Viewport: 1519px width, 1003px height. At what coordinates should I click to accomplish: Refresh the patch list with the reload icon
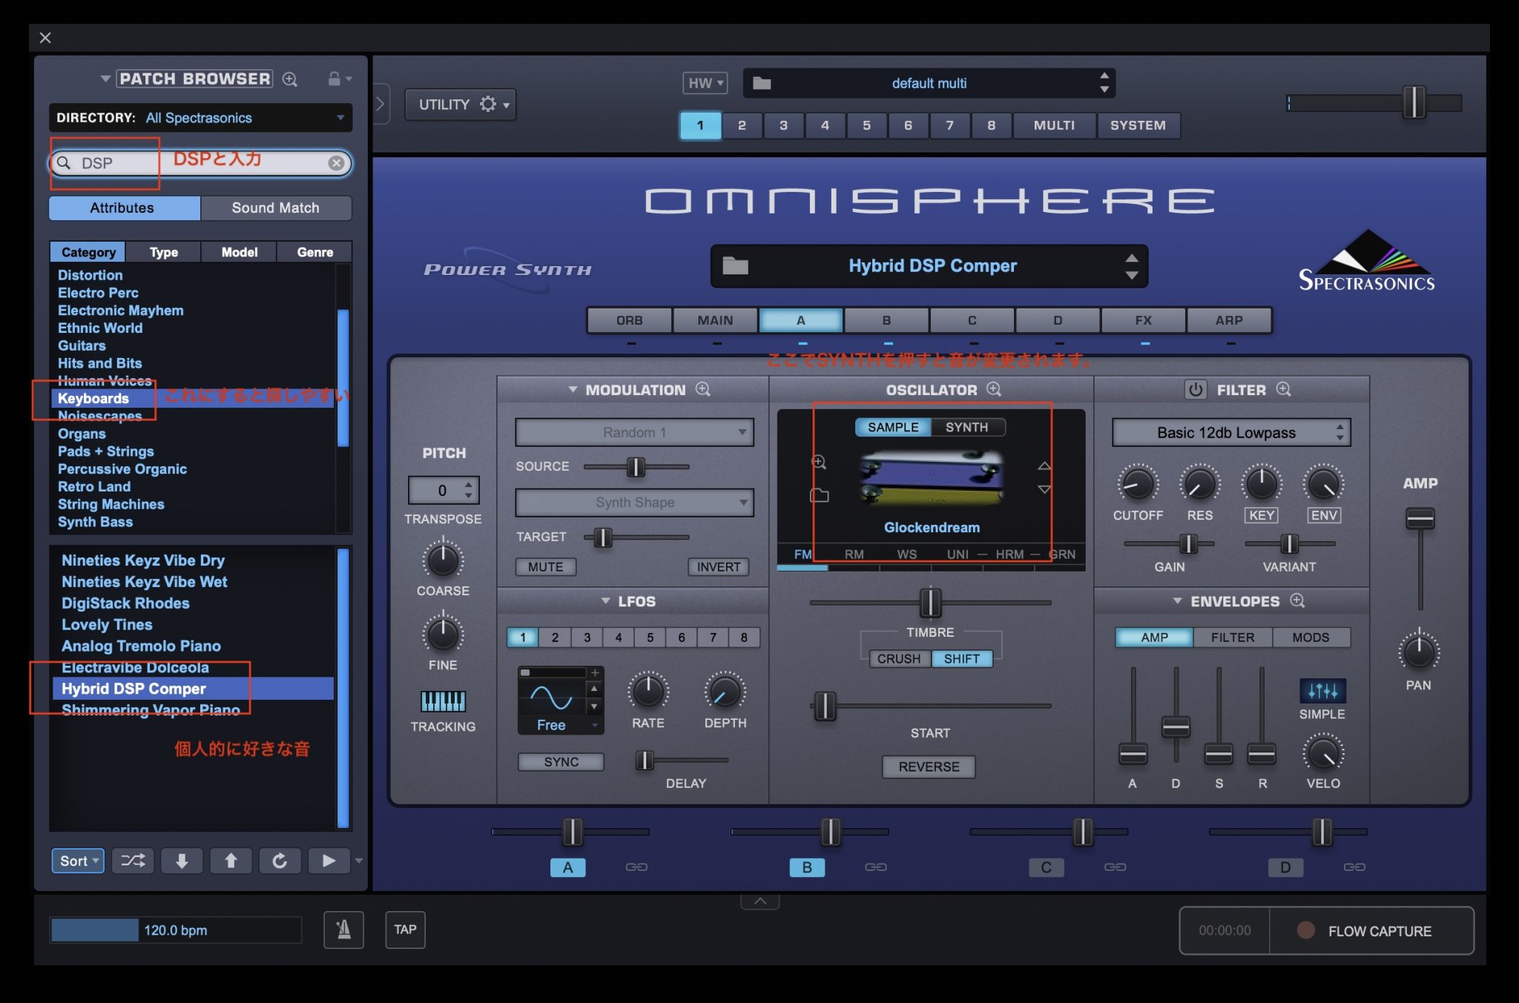point(280,861)
